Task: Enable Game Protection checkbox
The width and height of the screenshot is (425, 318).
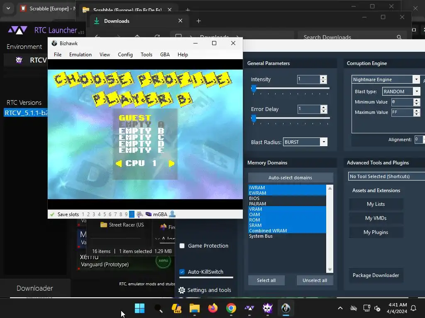Action: [182, 246]
